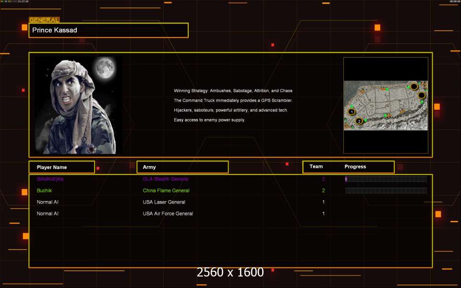
Task: Click SlAdKoEjKa's loading progress bar
Action: click(x=386, y=179)
